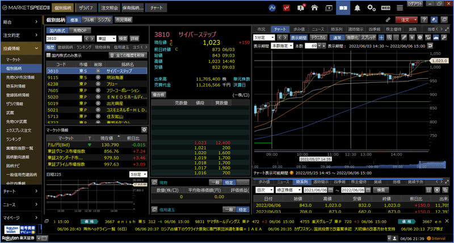Switch to the 歩み値 tab above the chart
The image size is (454, 243).
click(299, 29)
